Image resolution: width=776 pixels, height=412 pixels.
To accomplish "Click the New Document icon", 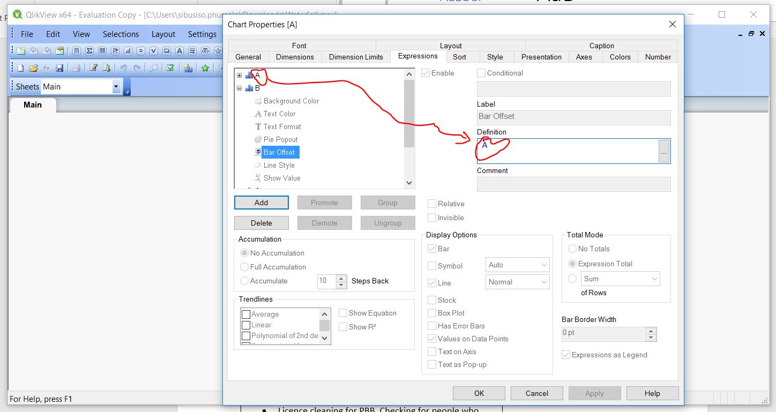I will tap(21, 68).
